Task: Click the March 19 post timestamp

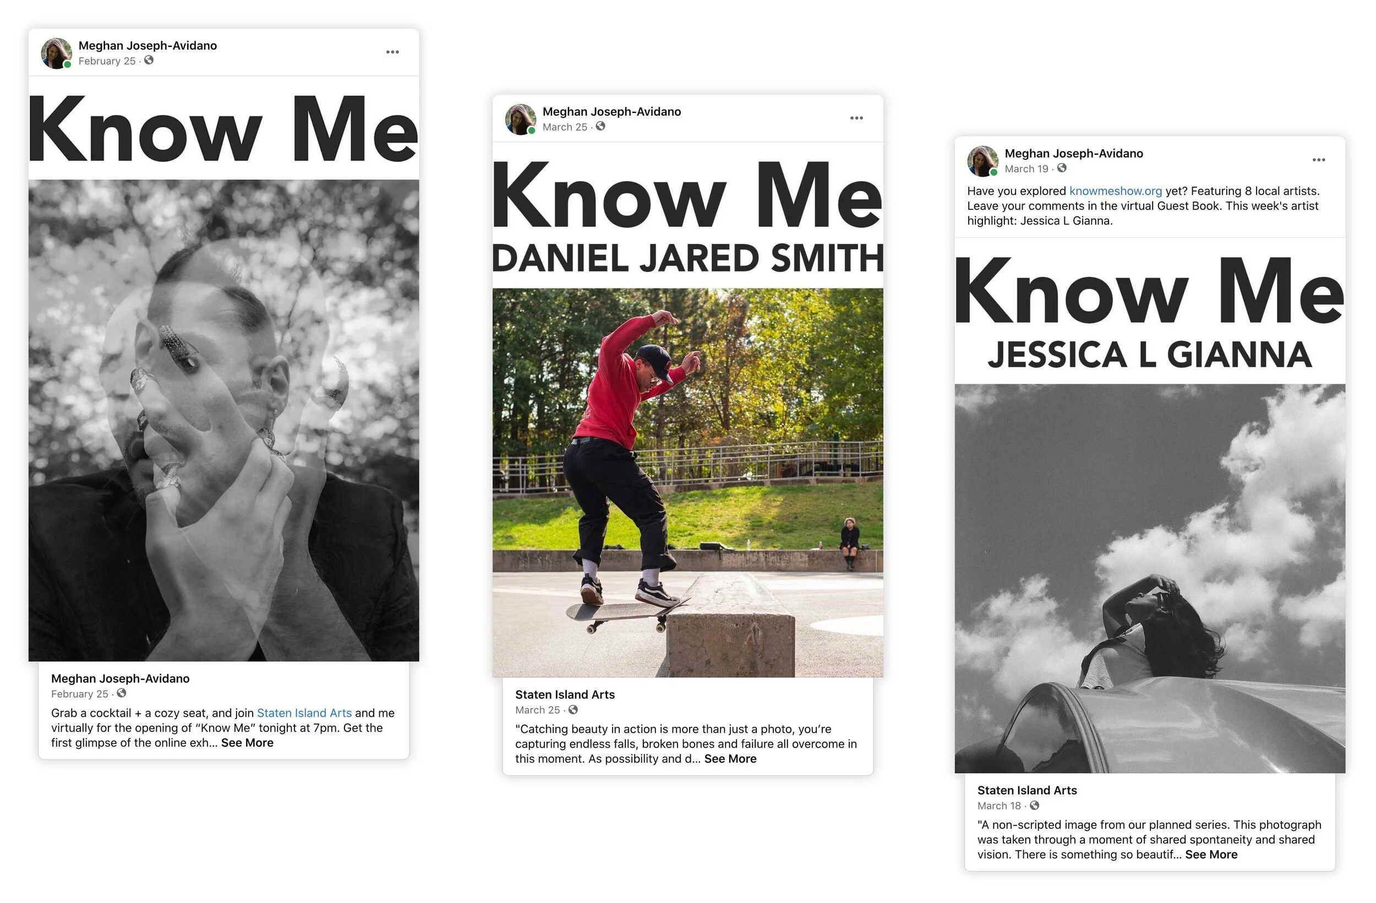Action: tap(1026, 168)
